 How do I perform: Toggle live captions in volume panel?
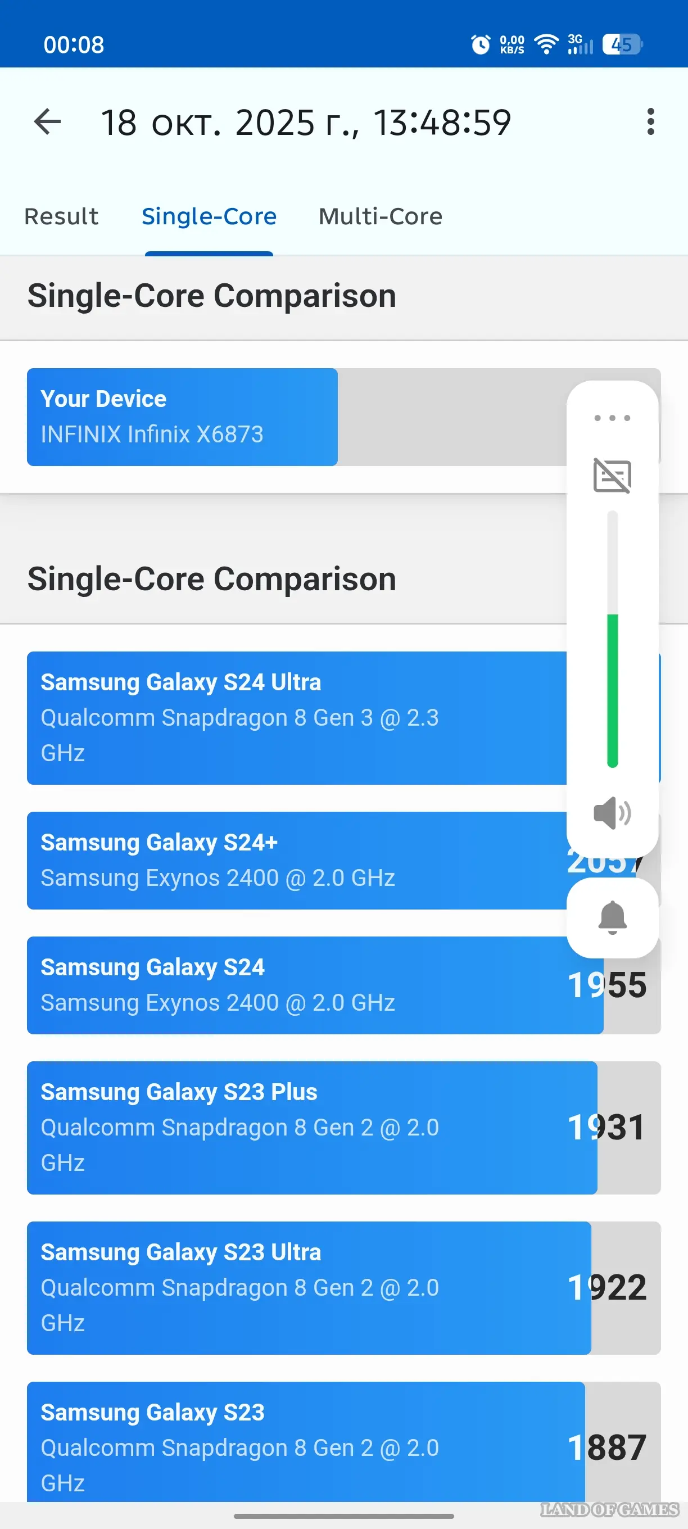[x=612, y=476]
